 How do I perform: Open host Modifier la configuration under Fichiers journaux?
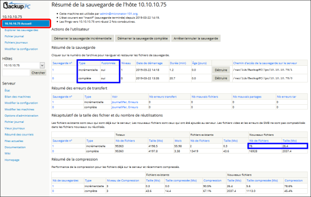coord(21,49)
